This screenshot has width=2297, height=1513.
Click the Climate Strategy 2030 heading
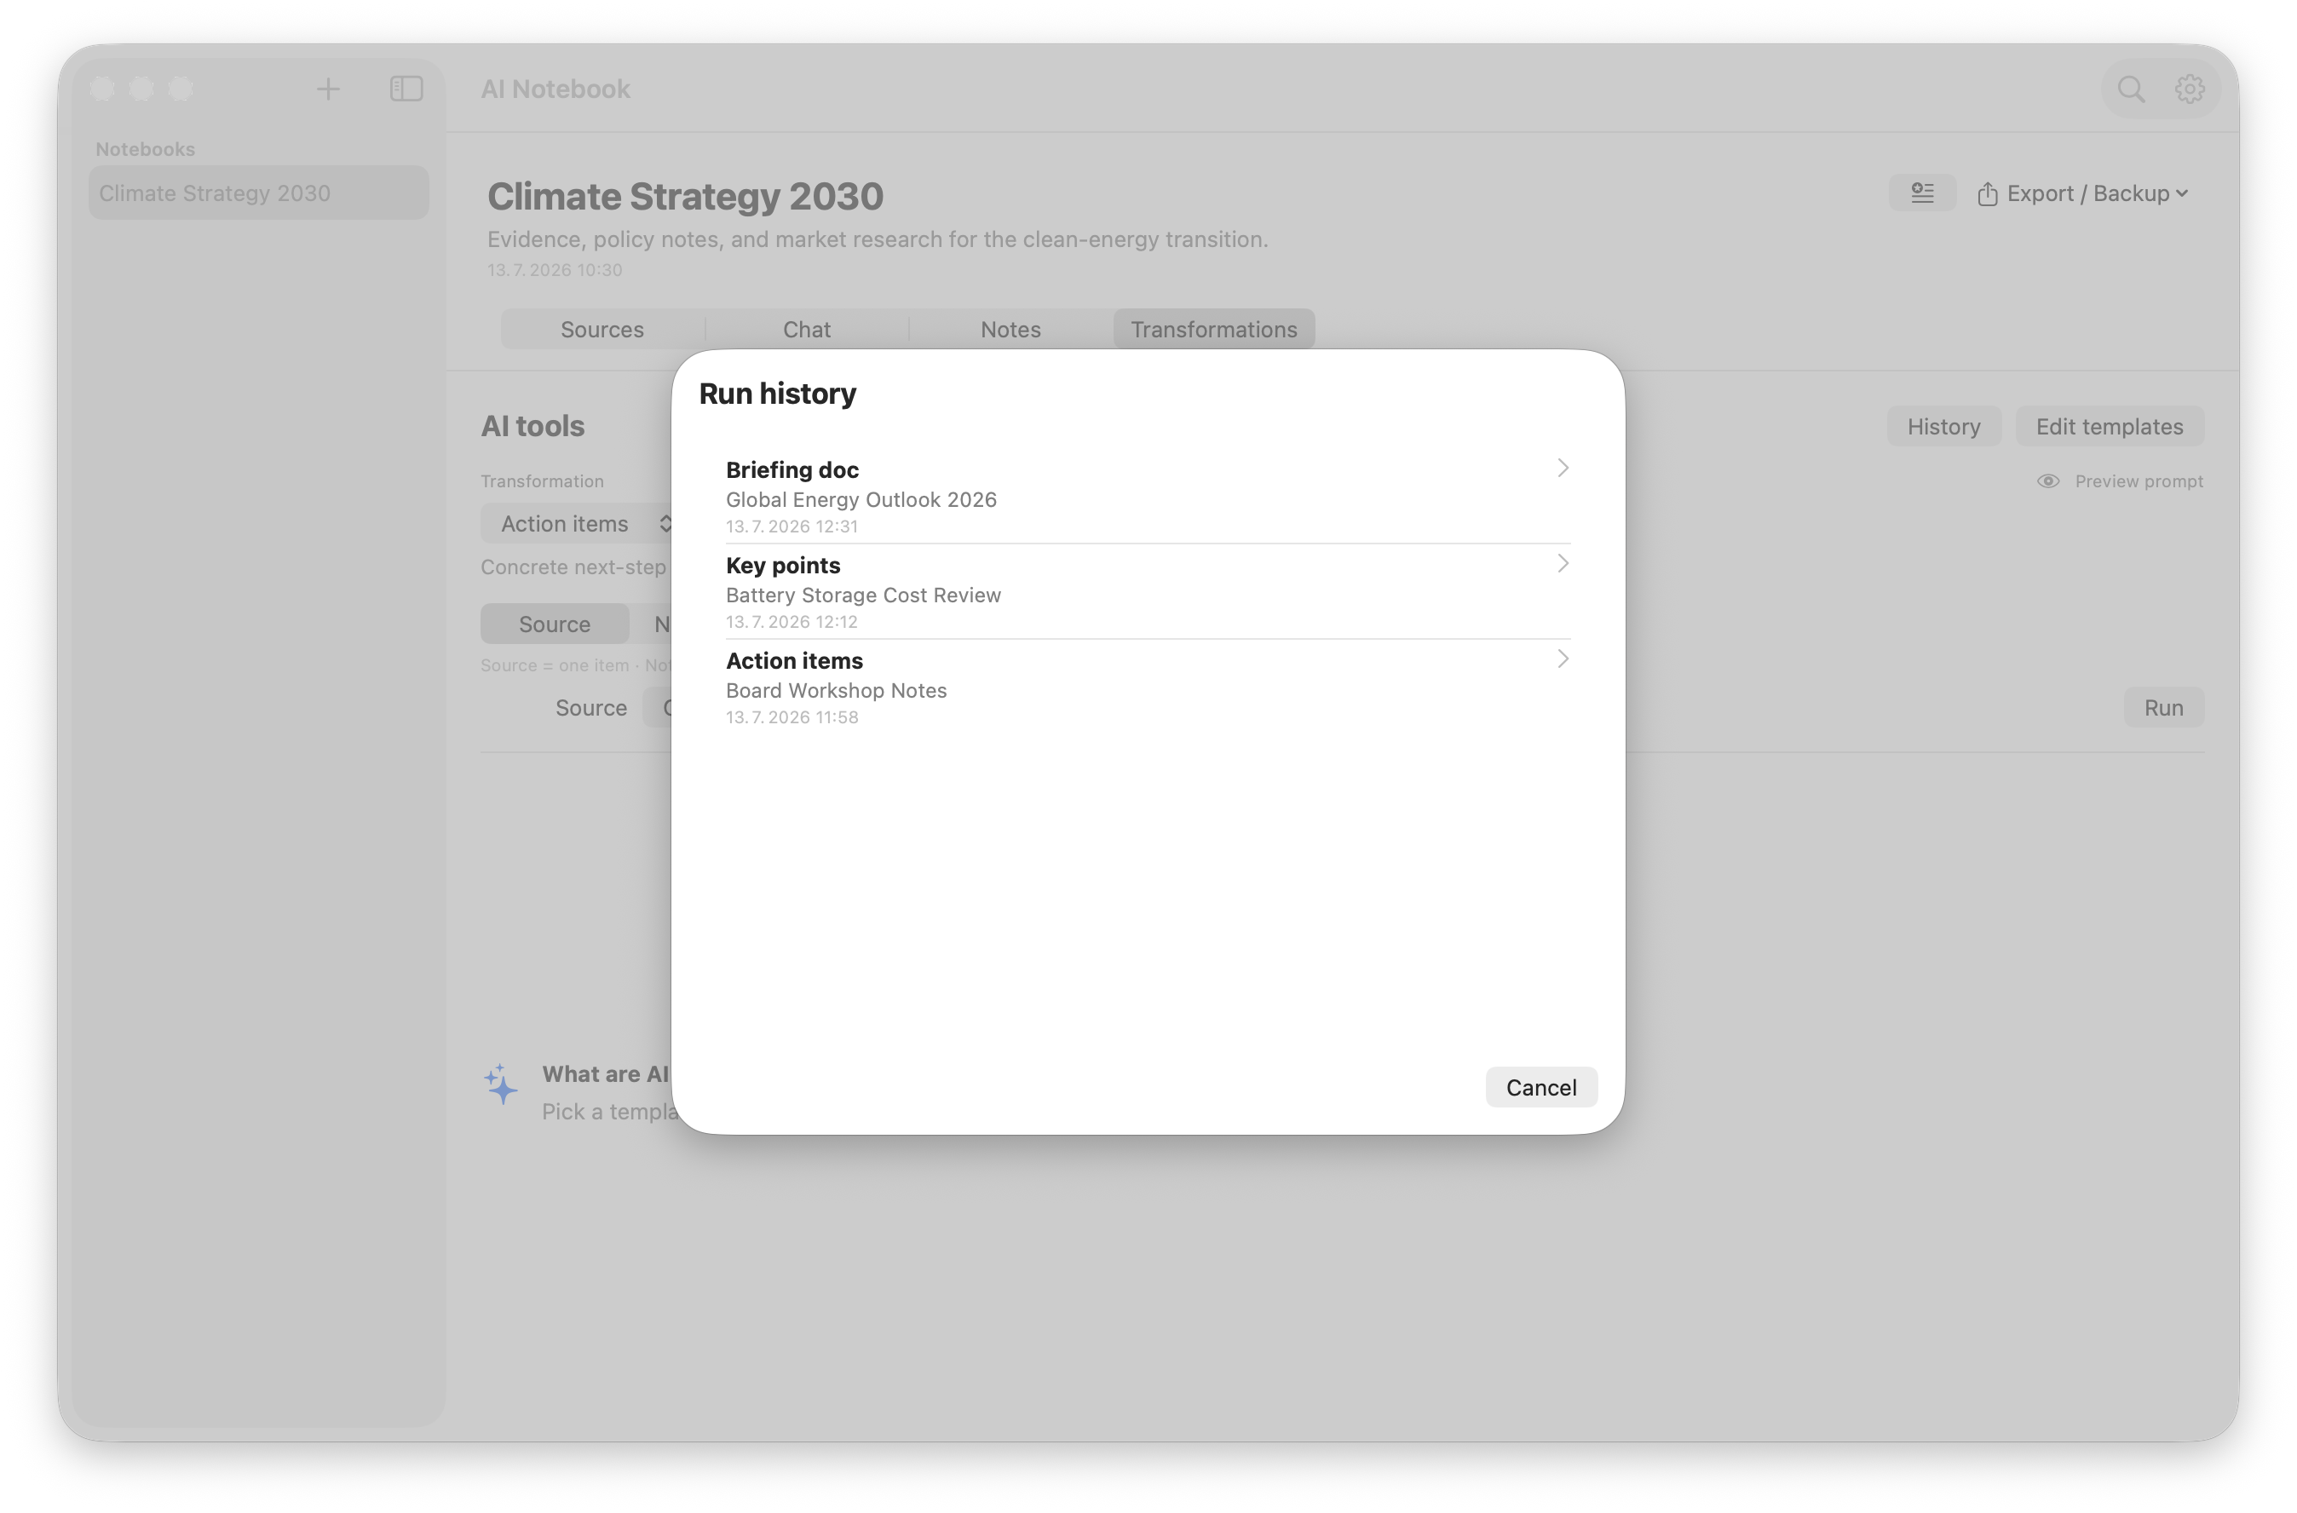tap(685, 196)
